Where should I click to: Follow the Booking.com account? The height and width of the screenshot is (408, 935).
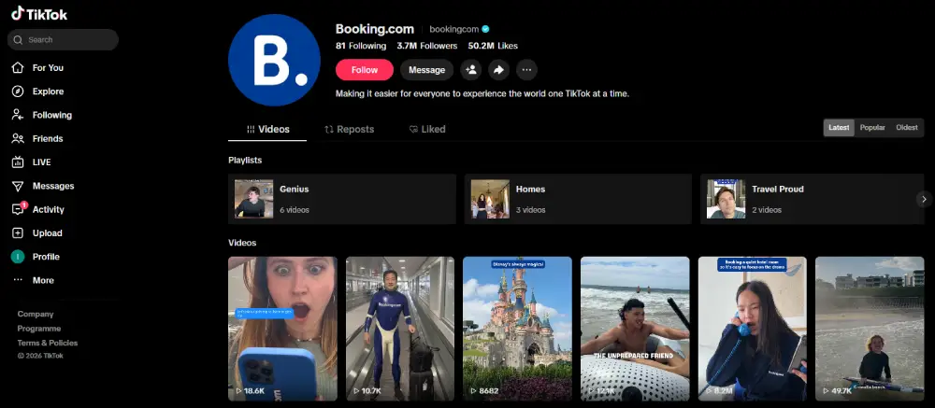click(365, 70)
